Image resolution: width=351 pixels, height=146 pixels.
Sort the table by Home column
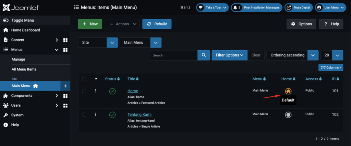[x=288, y=79]
